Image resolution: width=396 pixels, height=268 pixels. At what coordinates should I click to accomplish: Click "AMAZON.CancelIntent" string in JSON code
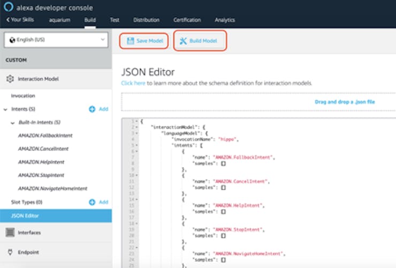240,182
